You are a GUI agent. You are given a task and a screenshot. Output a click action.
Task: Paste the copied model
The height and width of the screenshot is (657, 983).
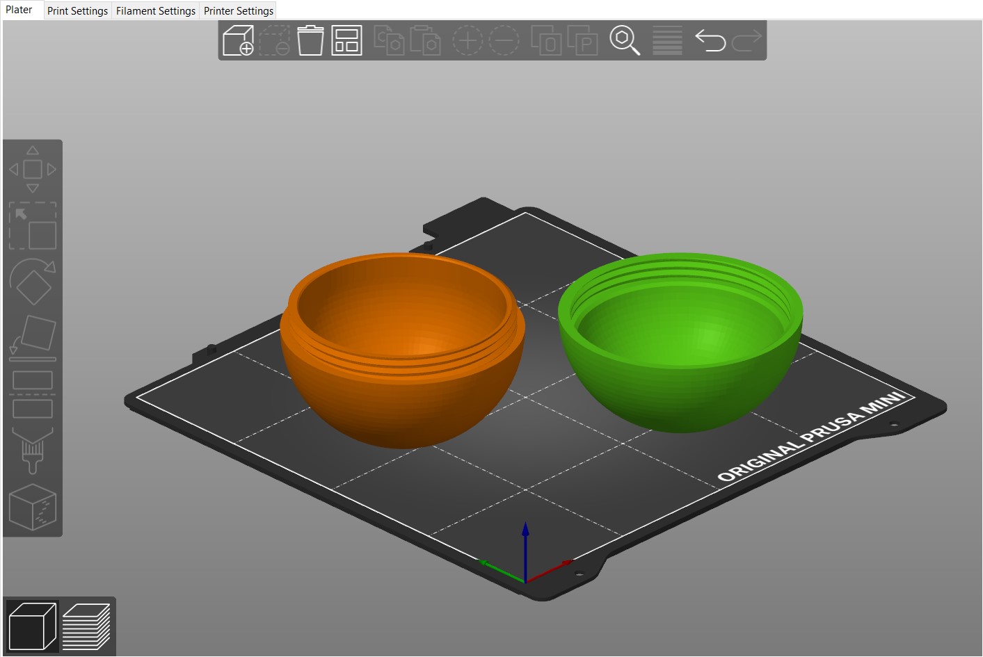[426, 40]
